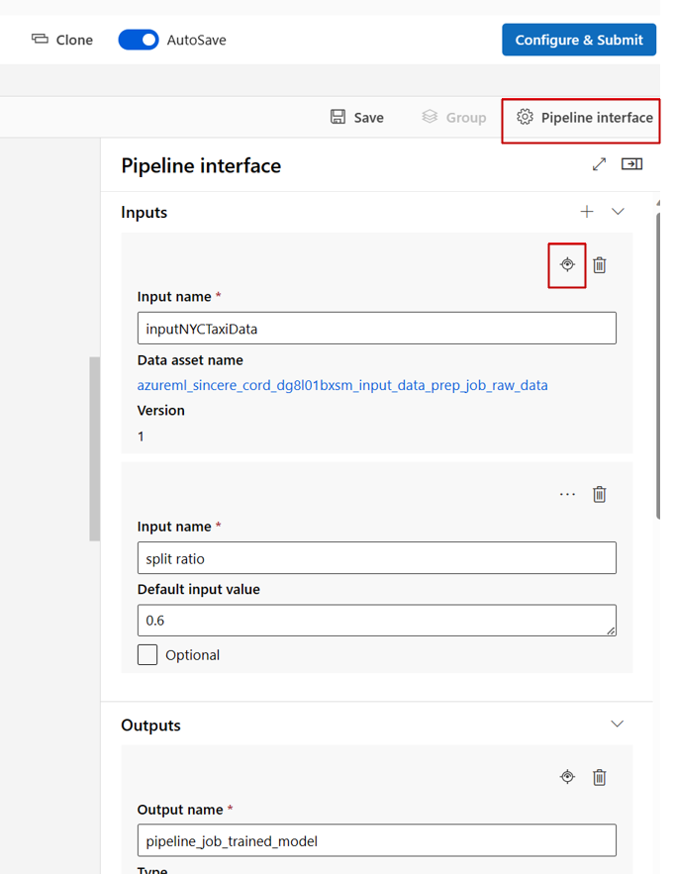The image size is (675, 874).
Task: Click Configure & Submit
Action: 578,40
